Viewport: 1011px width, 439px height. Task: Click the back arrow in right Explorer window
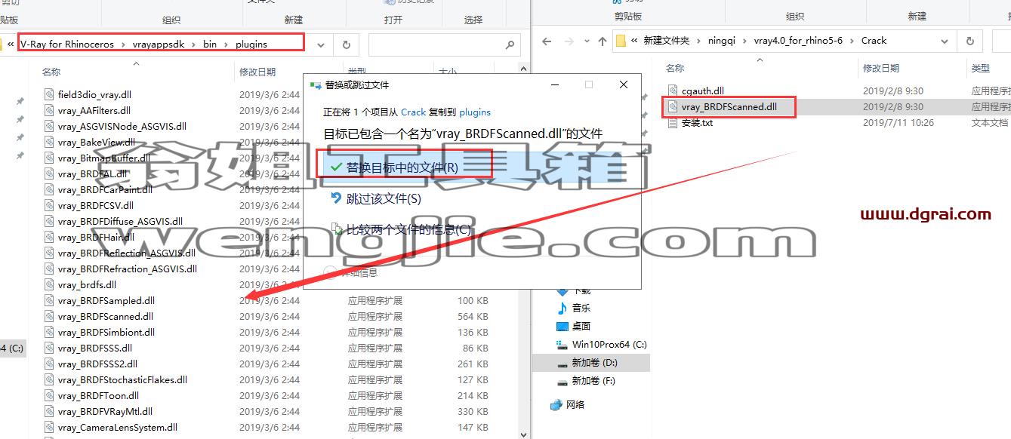pyautogui.click(x=547, y=41)
